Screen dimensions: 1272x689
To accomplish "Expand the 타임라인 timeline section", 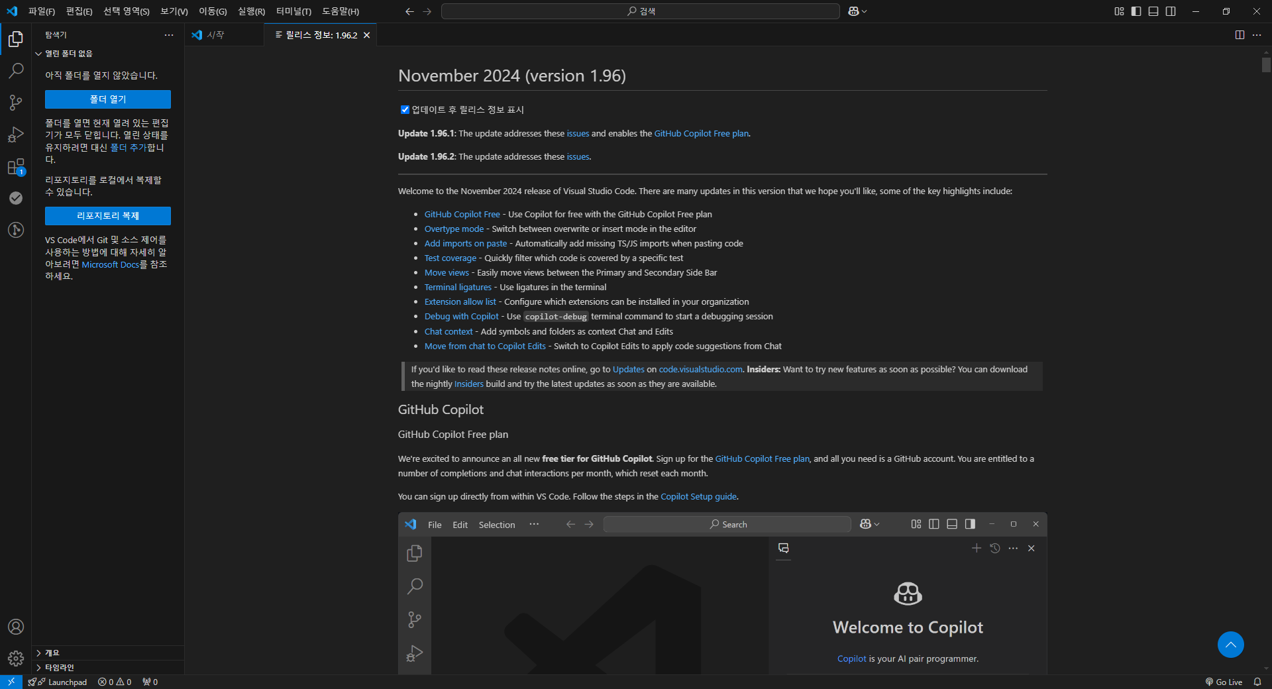I will pos(108,668).
